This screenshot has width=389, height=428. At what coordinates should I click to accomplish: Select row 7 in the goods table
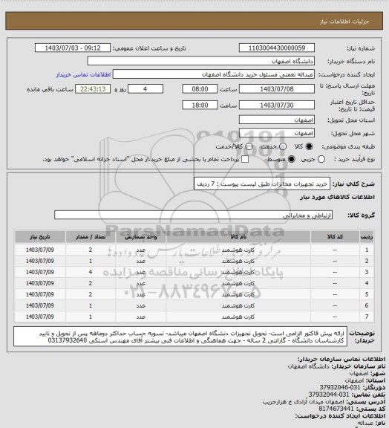[194, 317]
